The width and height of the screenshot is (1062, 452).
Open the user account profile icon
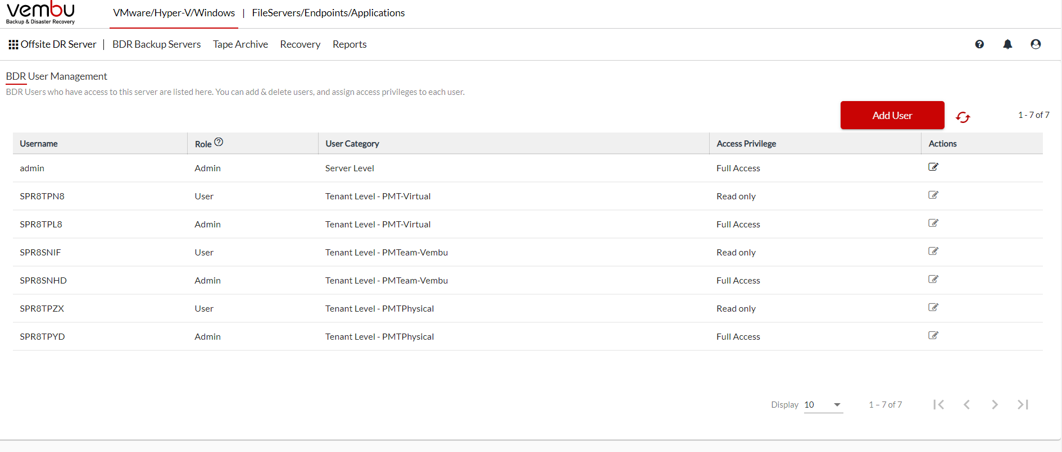[x=1036, y=44]
